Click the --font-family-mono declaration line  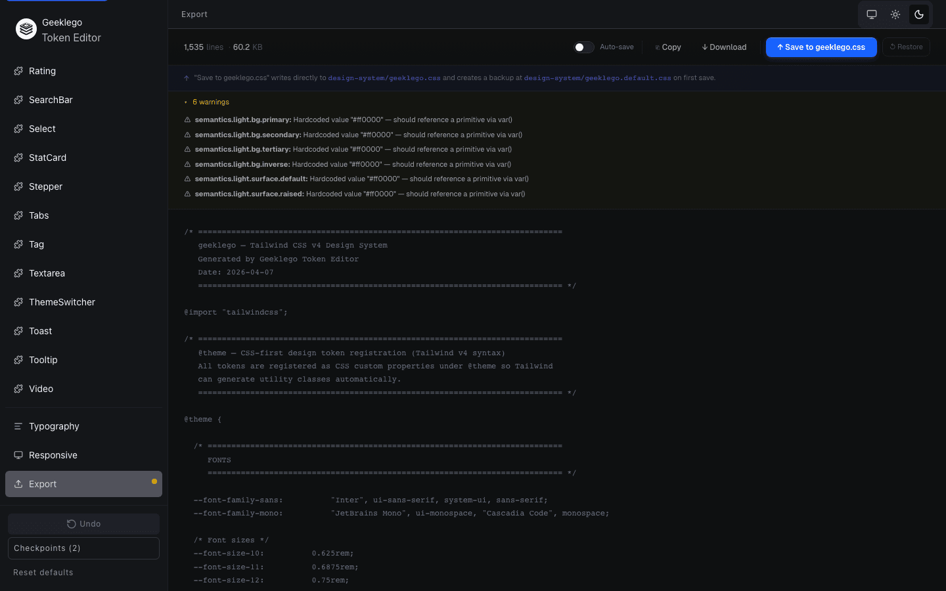401,514
